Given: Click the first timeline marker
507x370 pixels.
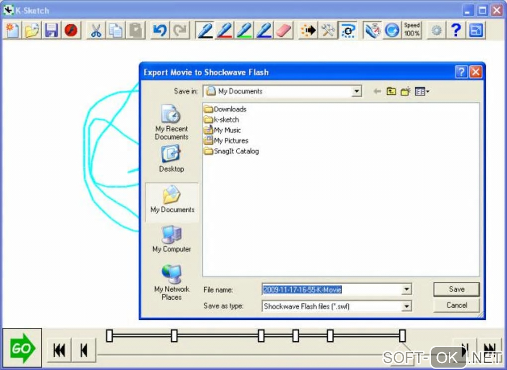Looking at the screenshot, I should pyautogui.click(x=109, y=335).
